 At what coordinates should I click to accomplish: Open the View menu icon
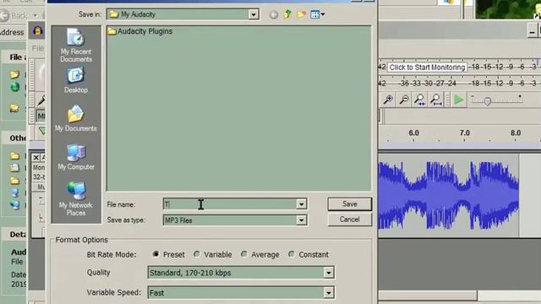(315, 14)
